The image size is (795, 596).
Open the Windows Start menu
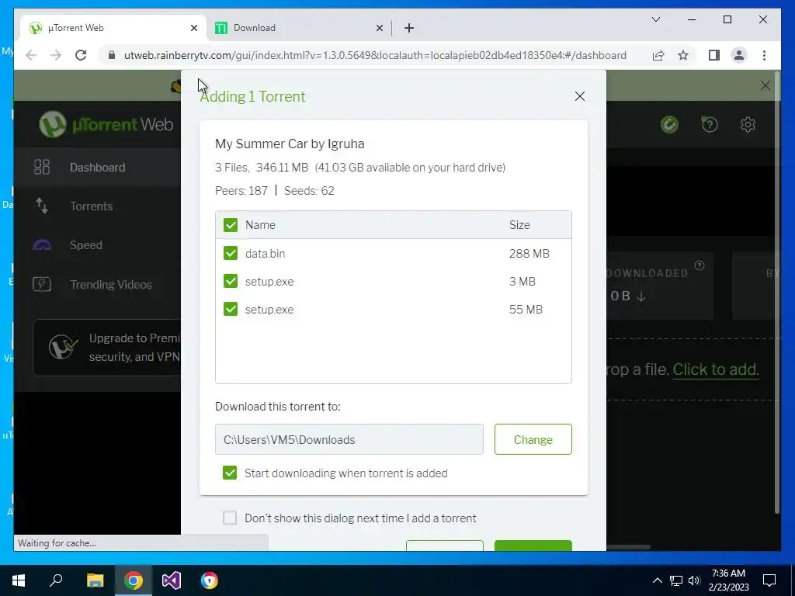tap(19, 580)
